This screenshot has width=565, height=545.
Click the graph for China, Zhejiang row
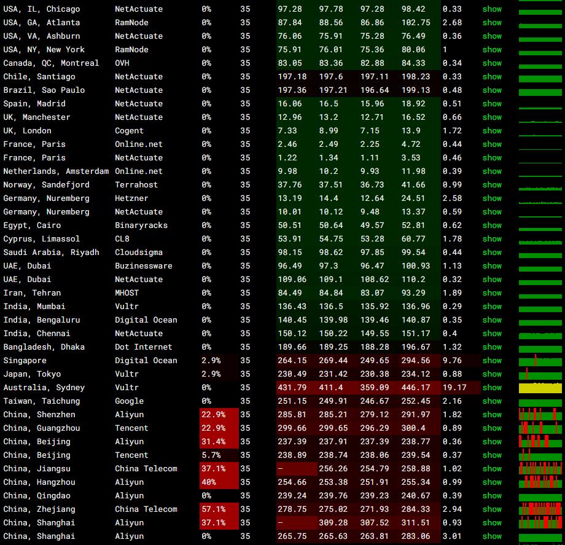[x=540, y=509]
